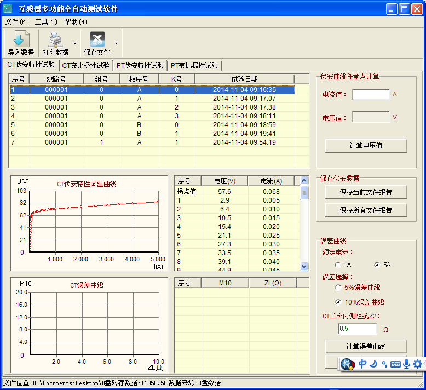Click the 电压(V) column header
The width and height of the screenshot is (426, 390).
point(224,181)
